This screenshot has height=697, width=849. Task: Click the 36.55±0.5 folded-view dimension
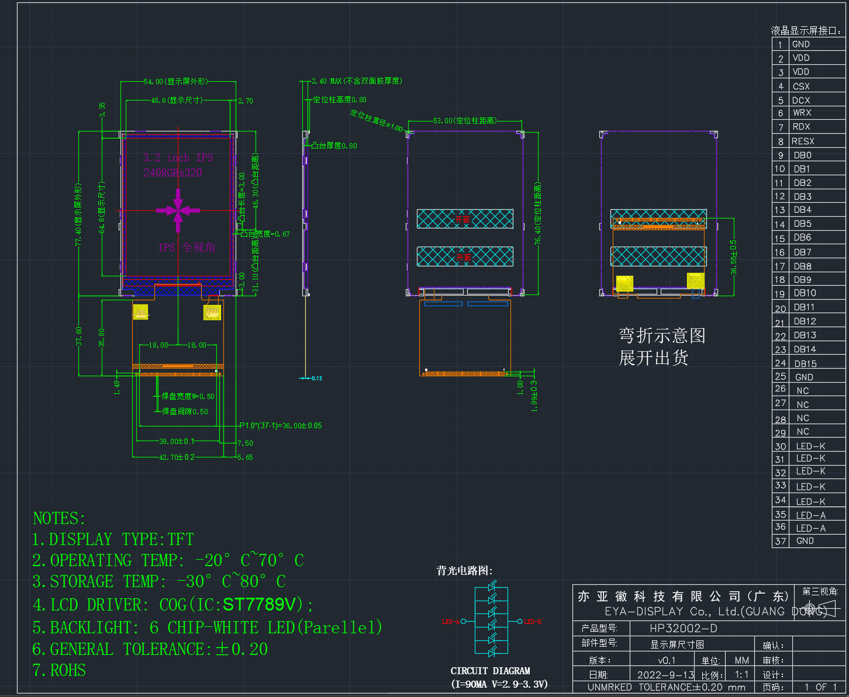click(x=733, y=257)
